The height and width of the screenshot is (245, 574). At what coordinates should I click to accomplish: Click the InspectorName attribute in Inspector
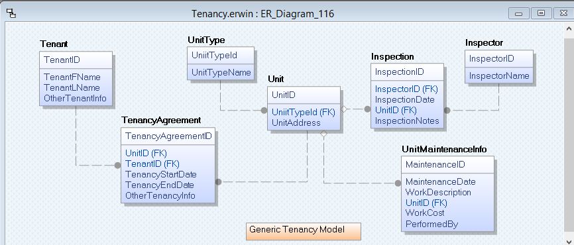[499, 75]
